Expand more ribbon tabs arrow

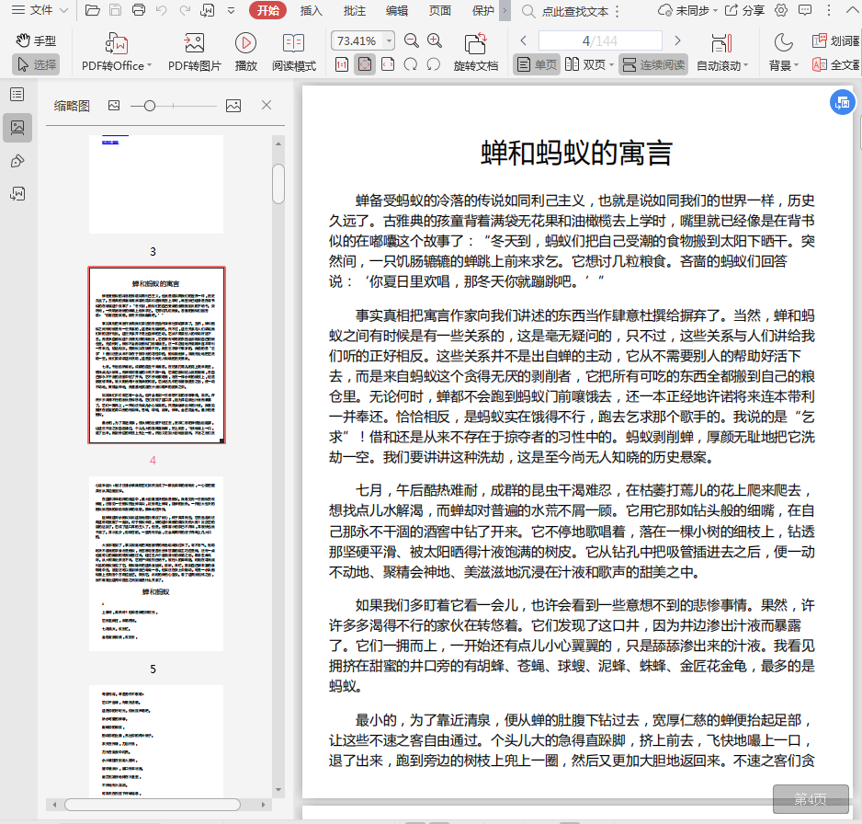coord(505,10)
